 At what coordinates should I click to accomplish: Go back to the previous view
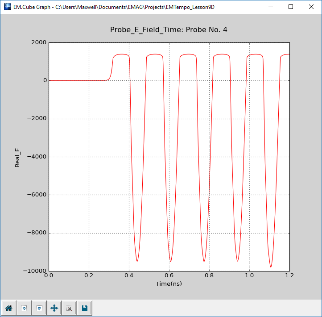pos(24,308)
